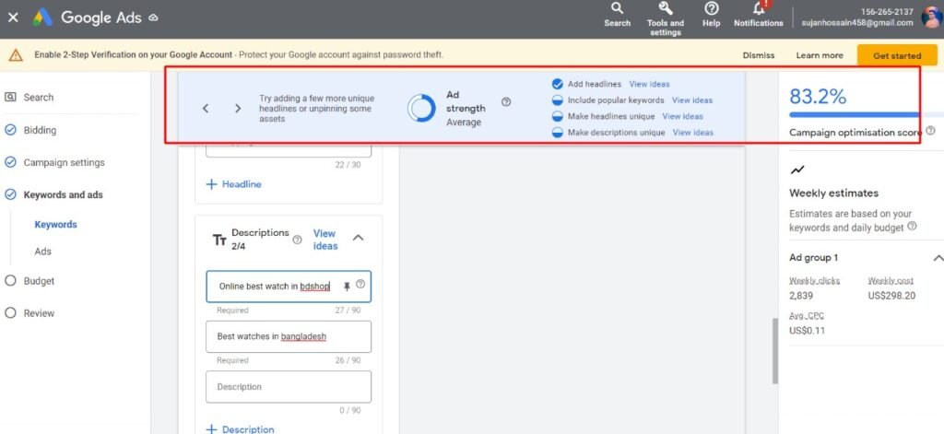Select the Budget step radio circle

point(11,281)
